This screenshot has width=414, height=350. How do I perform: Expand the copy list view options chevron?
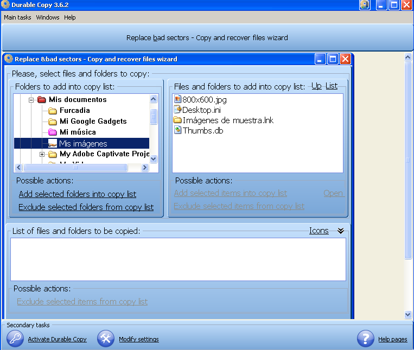pyautogui.click(x=341, y=231)
